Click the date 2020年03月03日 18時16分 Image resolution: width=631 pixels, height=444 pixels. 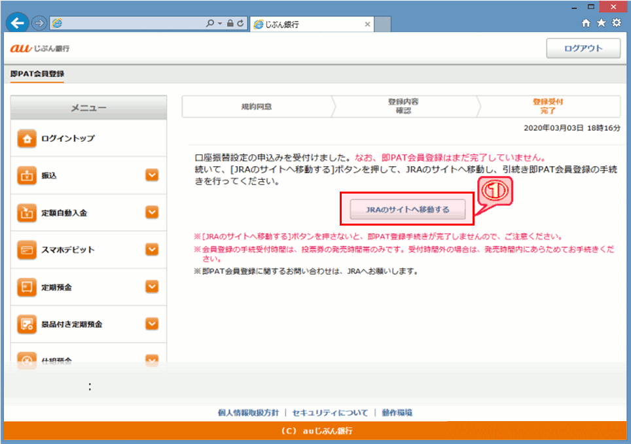click(x=572, y=128)
